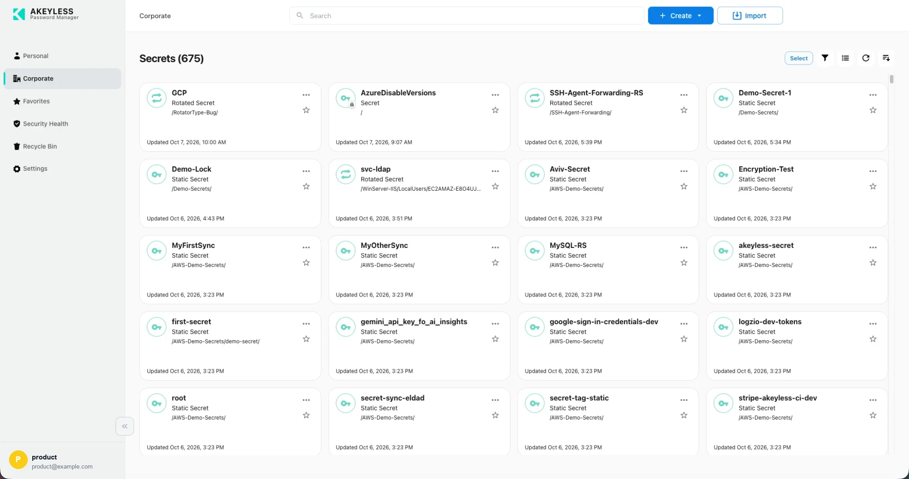This screenshot has width=909, height=479.
Task: Favorite the GCP secret with star
Action: 306,110
